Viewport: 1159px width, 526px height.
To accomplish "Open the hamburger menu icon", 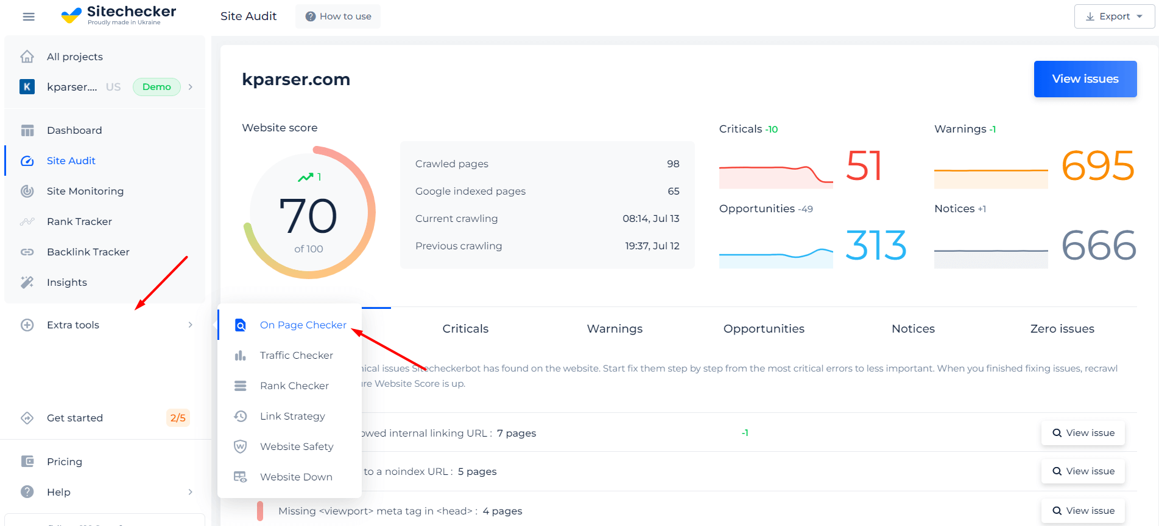I will pos(29,16).
